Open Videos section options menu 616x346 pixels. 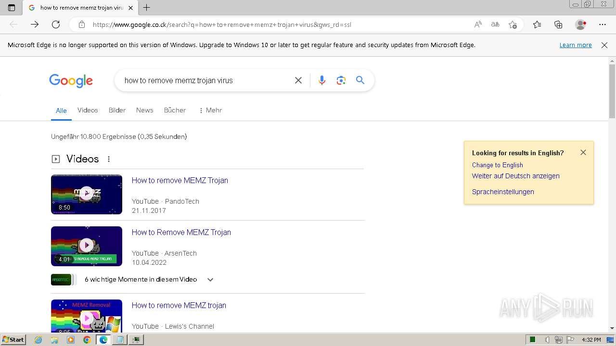[109, 159]
